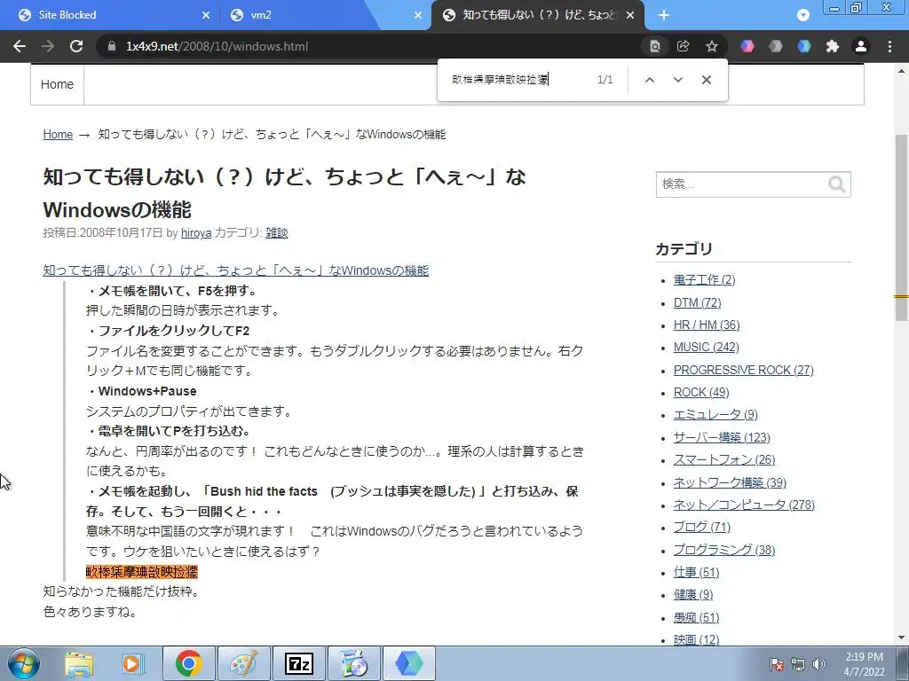Open the quoted article source link
Viewport: 909px width, 681px height.
[x=236, y=270]
